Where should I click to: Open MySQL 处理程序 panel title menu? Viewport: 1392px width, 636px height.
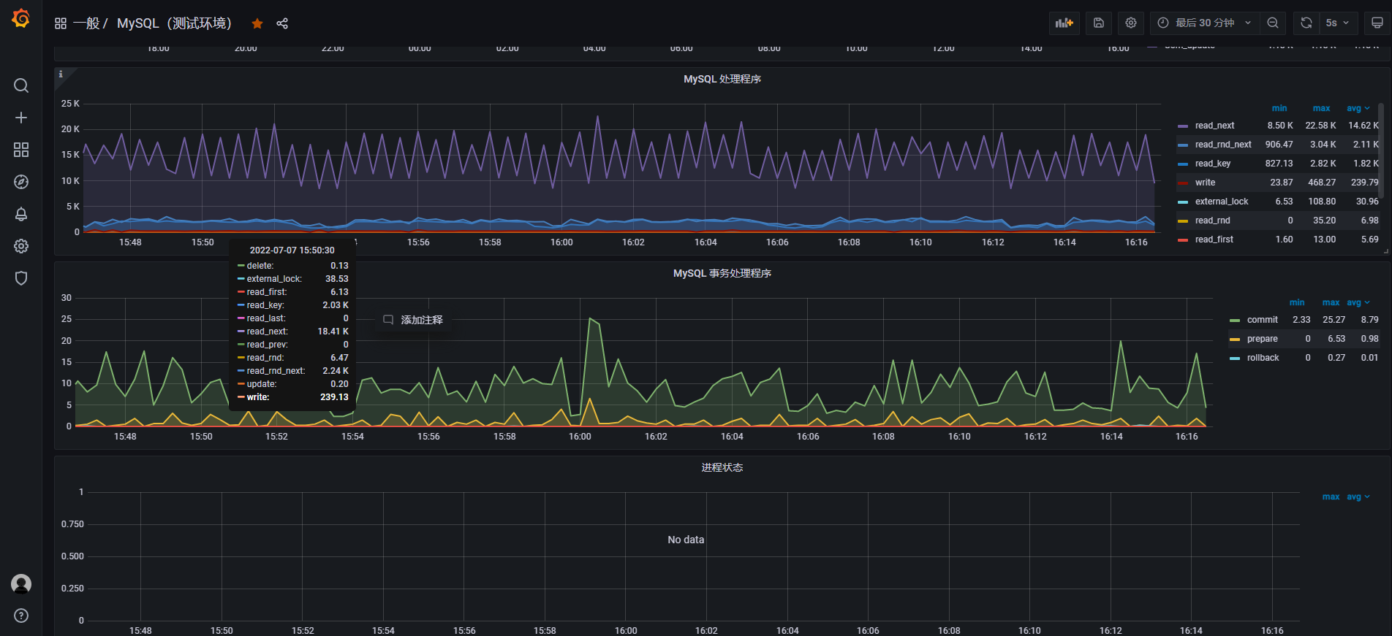[722, 79]
